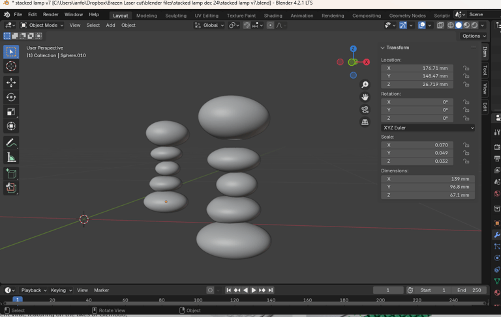Select the Rotate tool

pyautogui.click(x=11, y=97)
